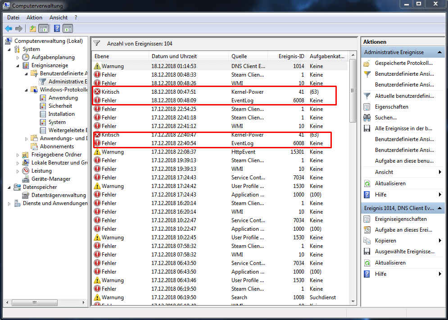Select Lokale Benutzer und Gruppen node
Image resolution: width=448 pixels, height=320 pixels.
59,163
